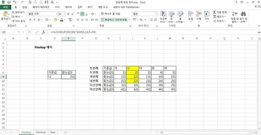Switch to the Page Layout tab
The height and width of the screenshot is (135, 261).
(41, 7)
